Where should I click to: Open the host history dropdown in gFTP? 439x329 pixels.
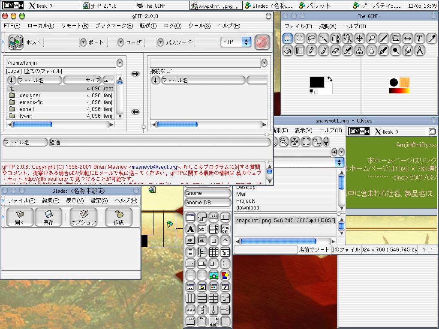point(84,42)
